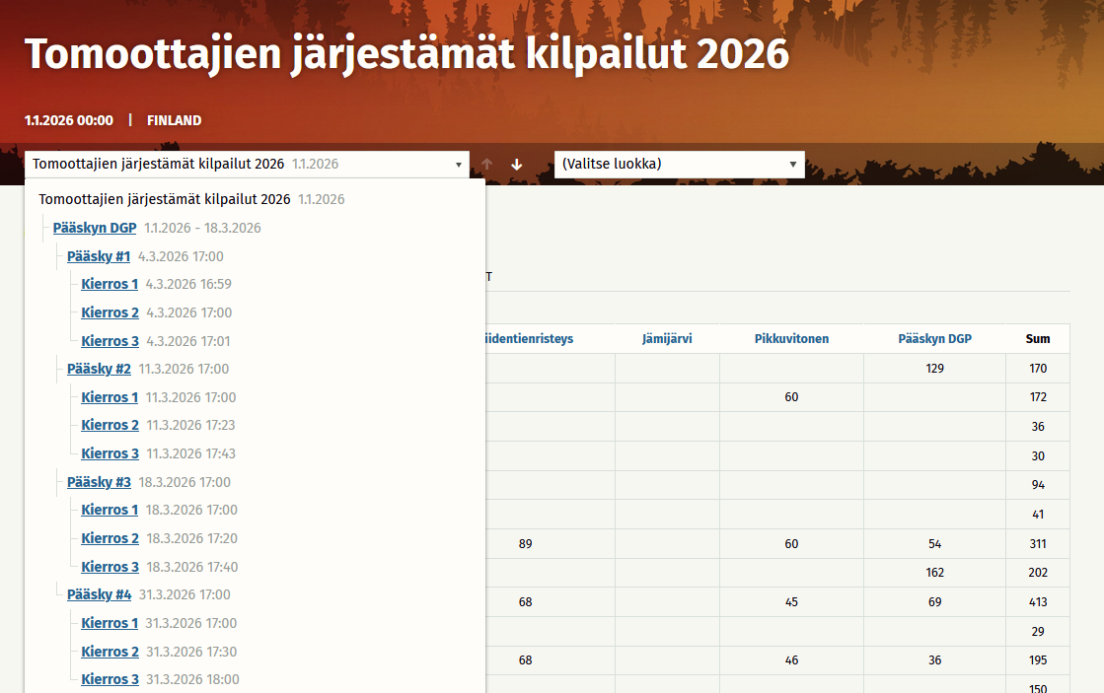
Task: Click the upward arrow navigation icon
Action: coord(486,164)
